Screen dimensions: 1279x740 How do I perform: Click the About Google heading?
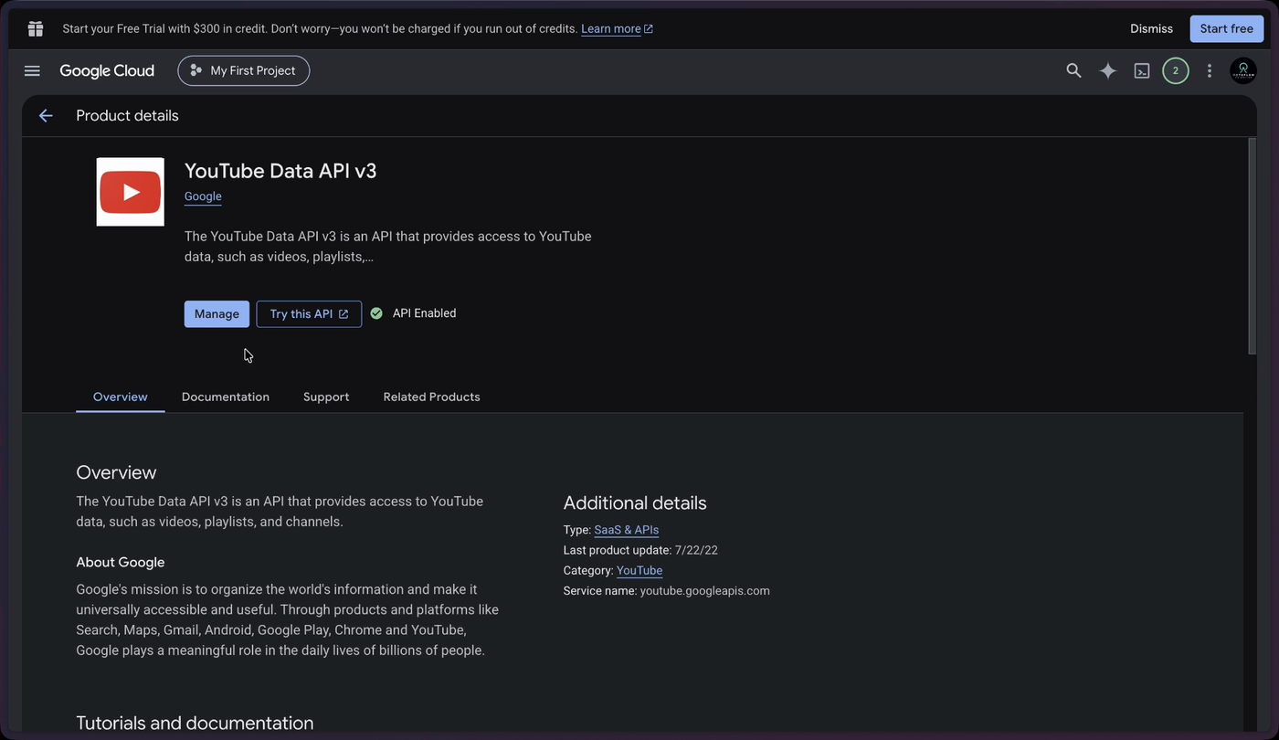tap(121, 562)
